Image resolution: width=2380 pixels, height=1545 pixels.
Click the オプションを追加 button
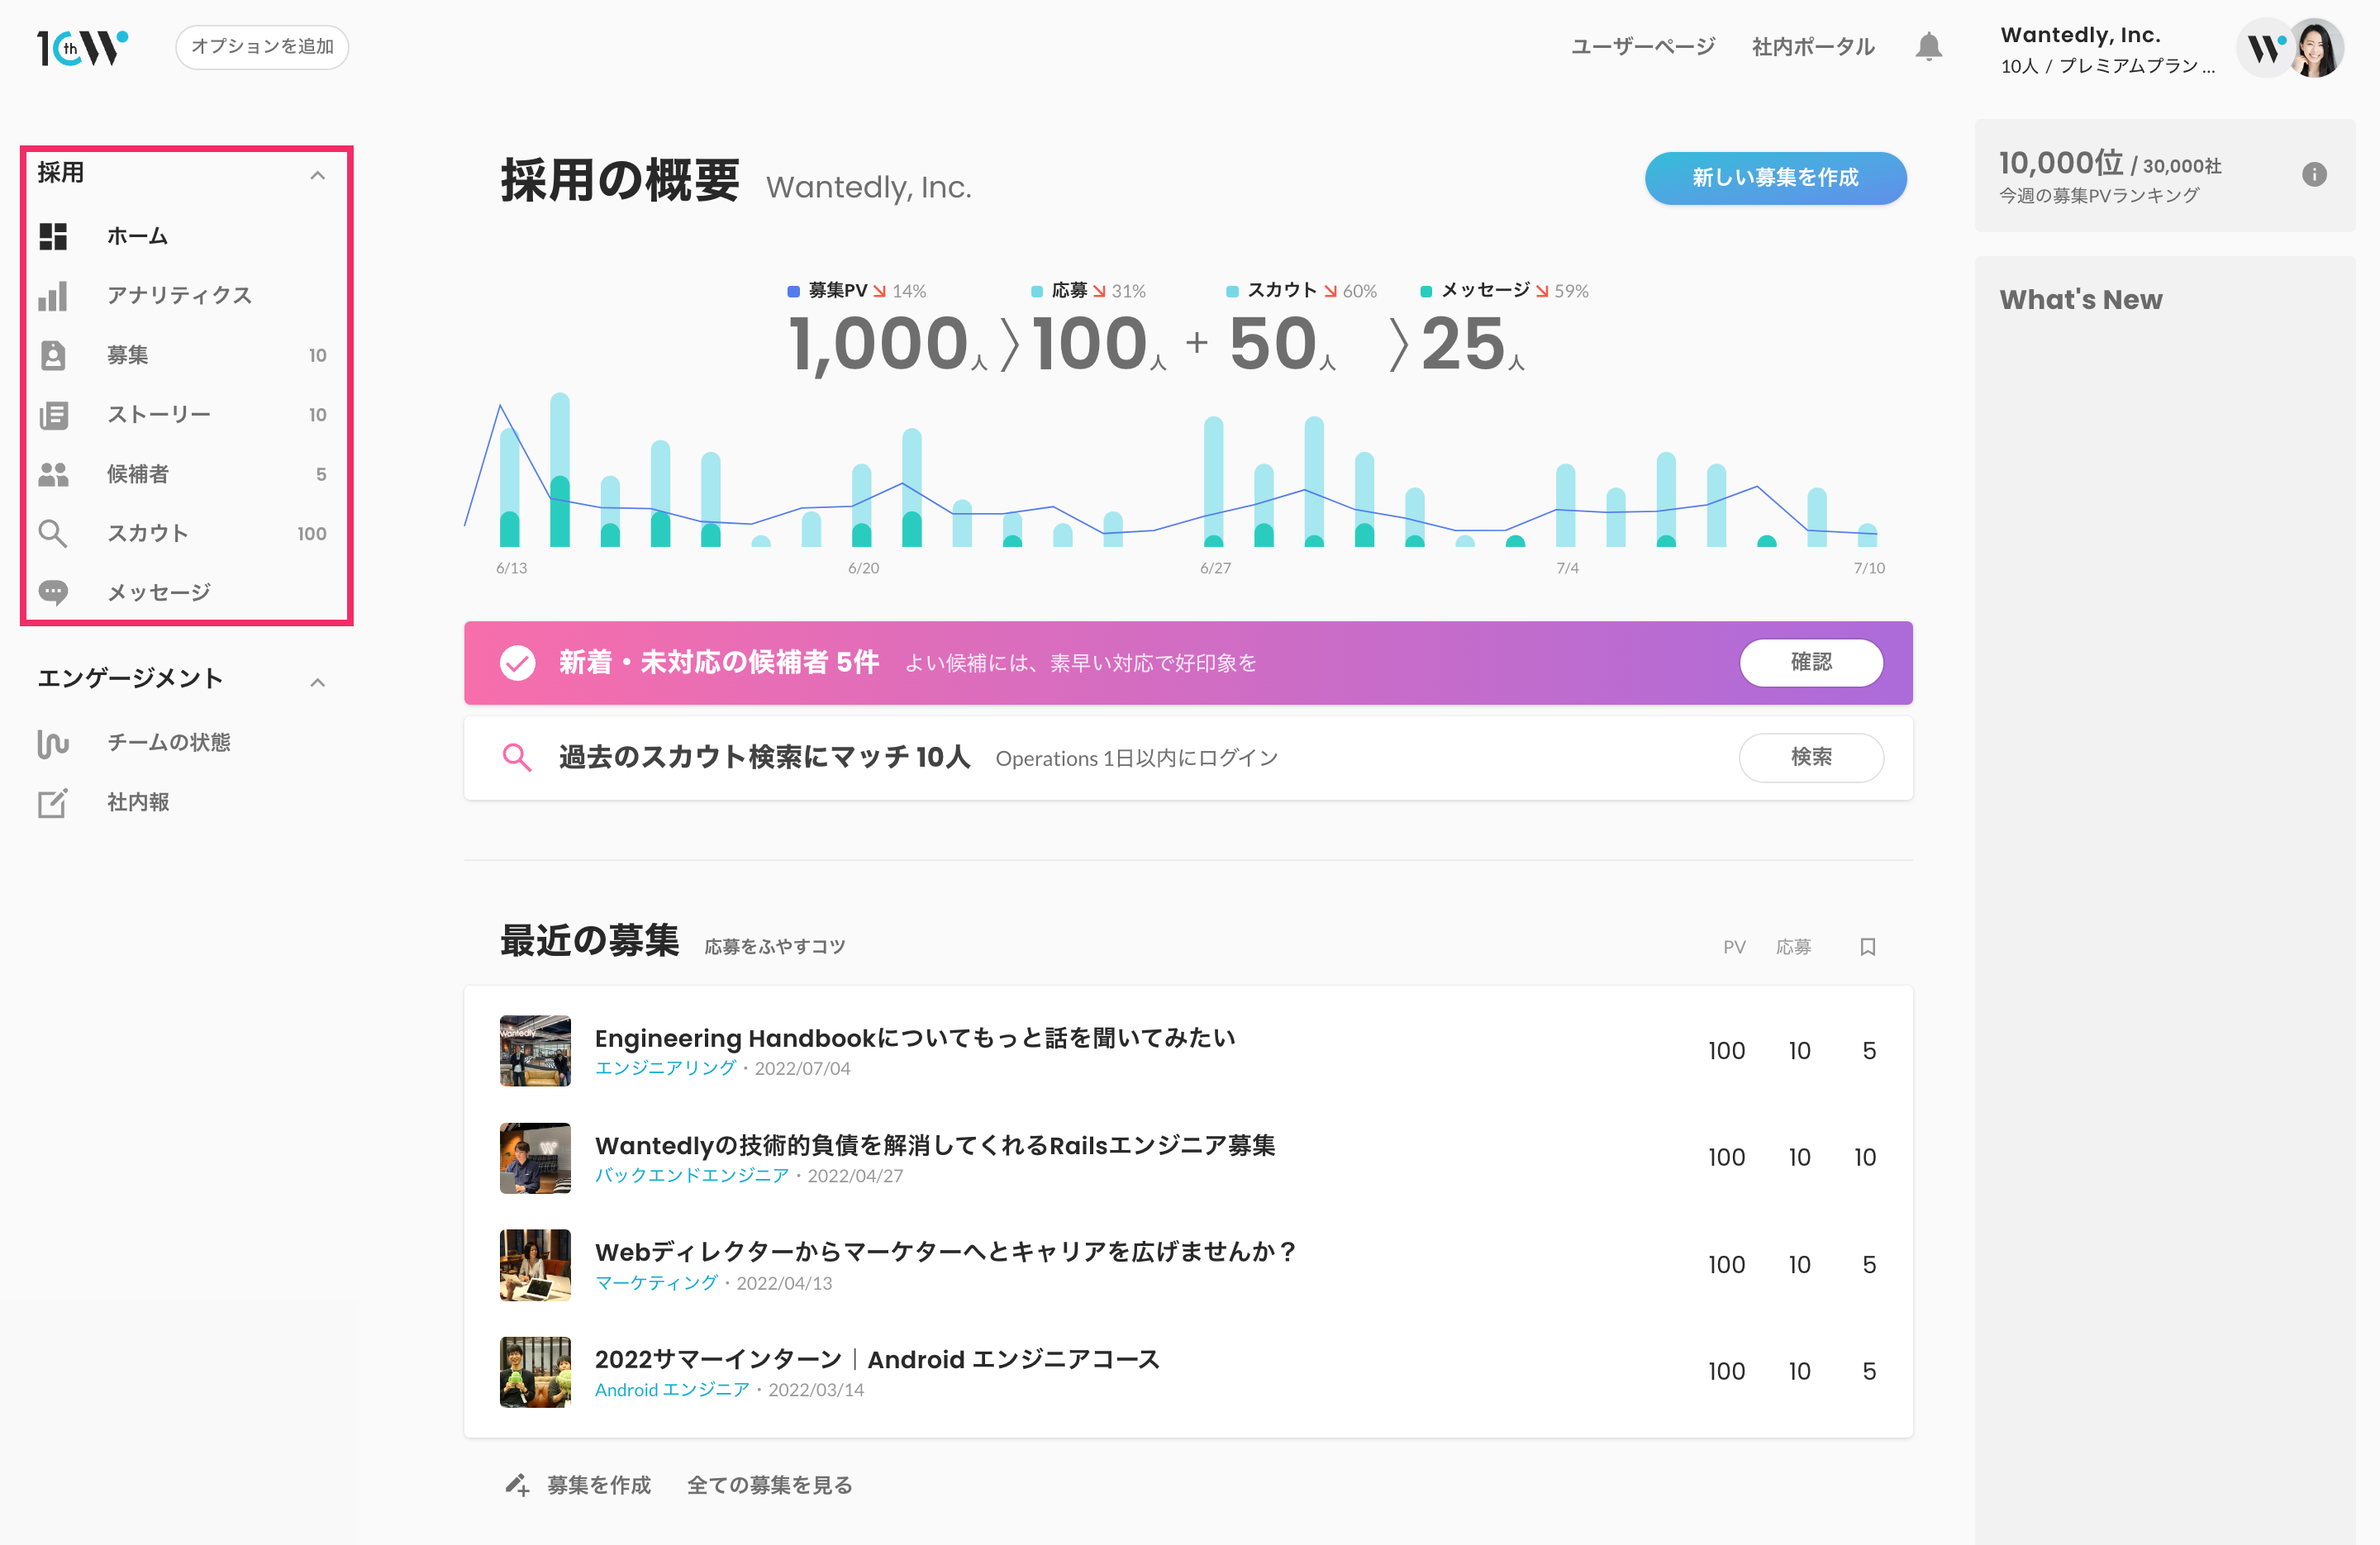pyautogui.click(x=262, y=47)
